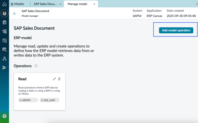This screenshot has height=123, width=198.
Task: Open the scheduler calendar-clock sidebar icon
Action: [x=4, y=41]
